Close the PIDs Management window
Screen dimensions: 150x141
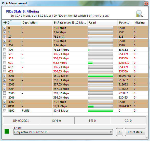coord(146,4)
